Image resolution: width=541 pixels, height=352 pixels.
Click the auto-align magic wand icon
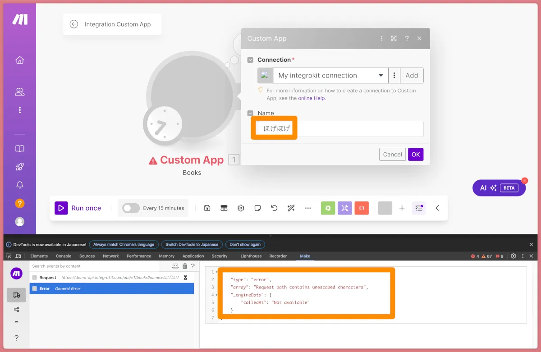[291, 208]
